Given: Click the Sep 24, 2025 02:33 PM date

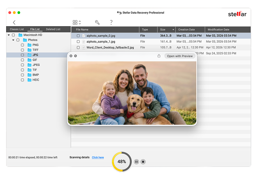Looking at the screenshot, I should pyautogui.click(x=221, y=53).
